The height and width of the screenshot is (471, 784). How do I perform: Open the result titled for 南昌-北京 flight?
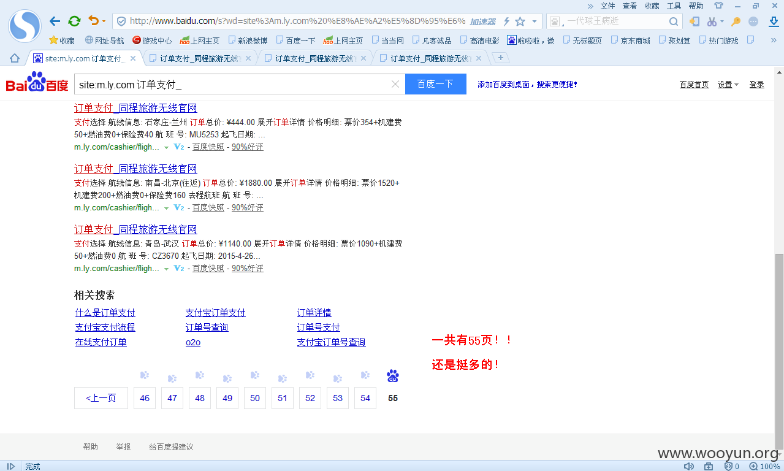point(135,169)
